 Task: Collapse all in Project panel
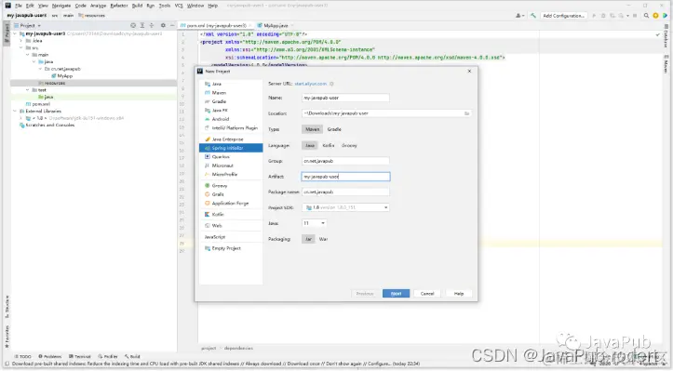152,25
